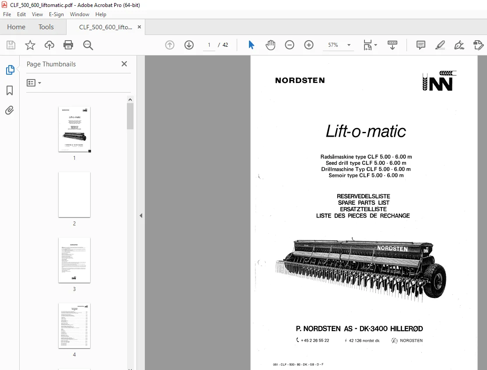This screenshot has height=370, width=487.
Task: Toggle scrolling read mode icon
Action: (x=392, y=45)
